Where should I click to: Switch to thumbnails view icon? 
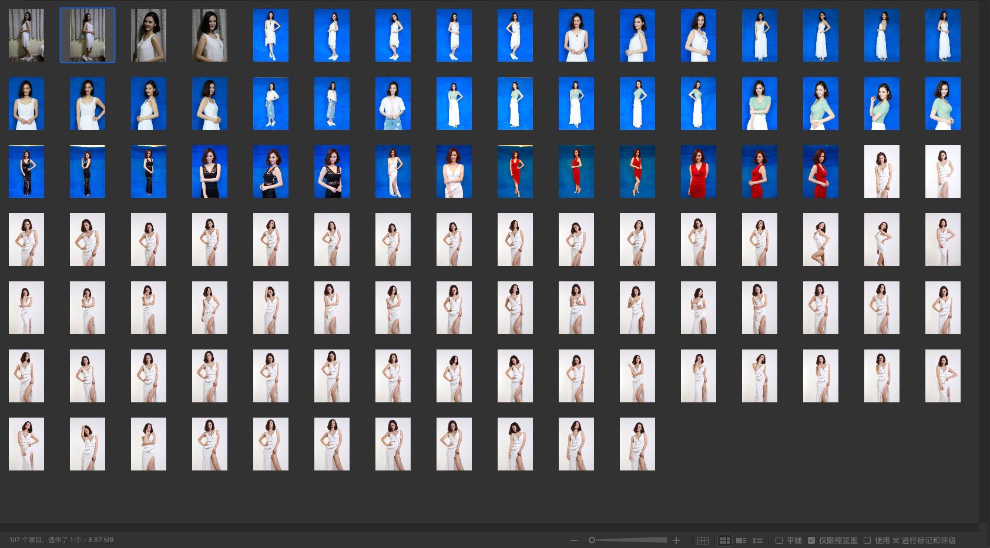pos(725,540)
